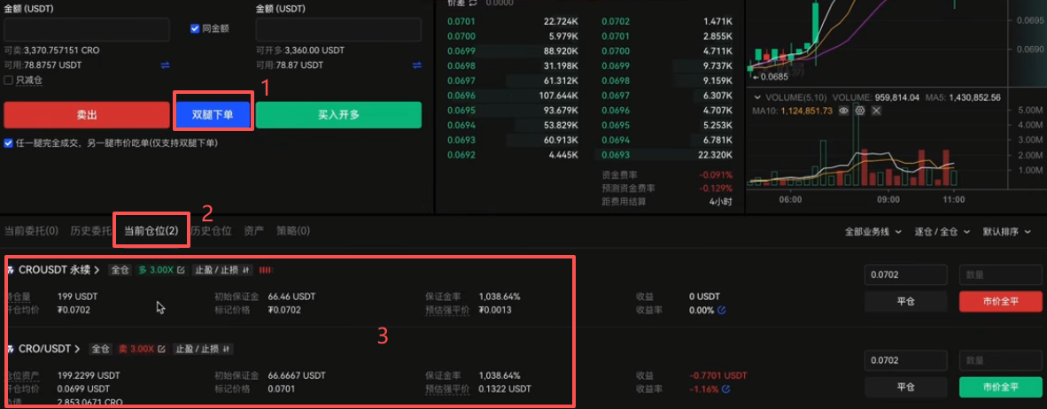Switch to the 历史委托 tab
The height and width of the screenshot is (409, 1047).
coord(90,231)
